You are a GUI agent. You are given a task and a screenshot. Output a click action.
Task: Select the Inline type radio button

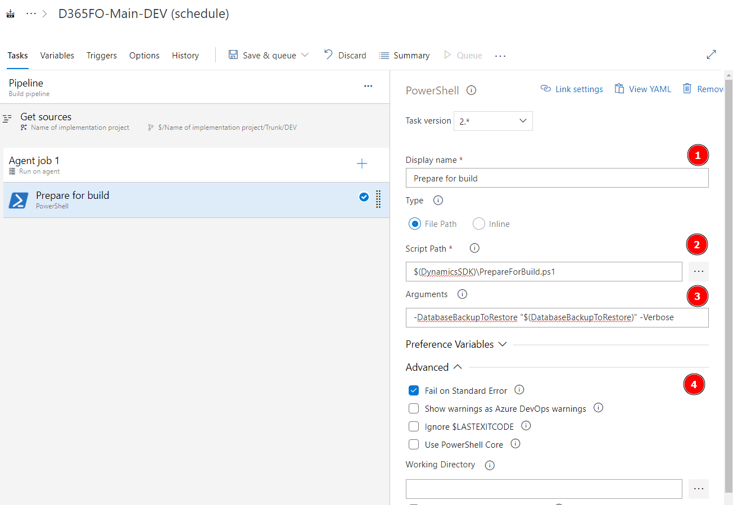point(479,224)
